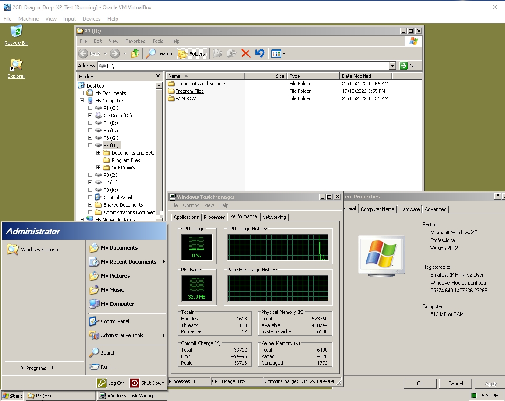Viewport: 505px width, 401px height.
Task: Open Windows Explorer from Start menu
Action: click(33, 250)
